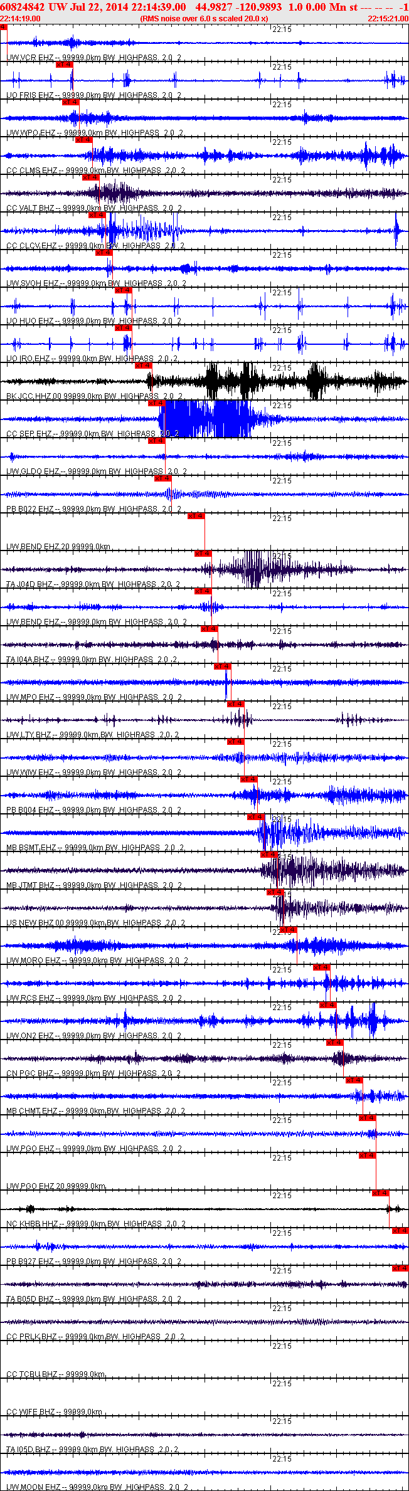Viewport: 409px width, 1491px height.
Task: Select the MB BSMT EHZ trace label
Action: coord(95,848)
